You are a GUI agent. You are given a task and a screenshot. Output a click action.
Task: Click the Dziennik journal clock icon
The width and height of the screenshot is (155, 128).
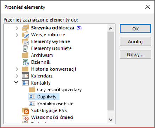[x=26, y=62]
